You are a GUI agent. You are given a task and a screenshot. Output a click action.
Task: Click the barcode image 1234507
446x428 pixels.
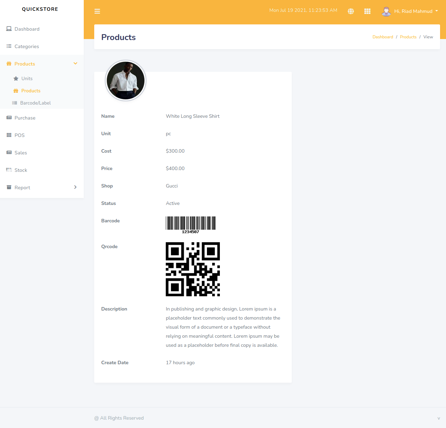tap(191, 225)
